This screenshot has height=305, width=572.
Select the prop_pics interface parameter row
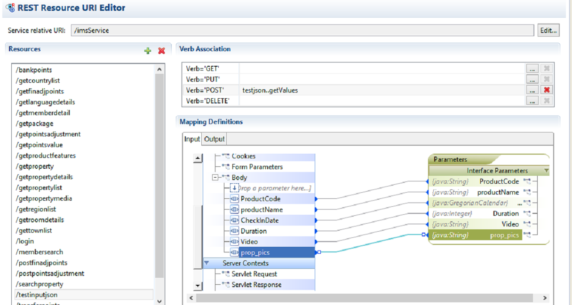click(476, 235)
